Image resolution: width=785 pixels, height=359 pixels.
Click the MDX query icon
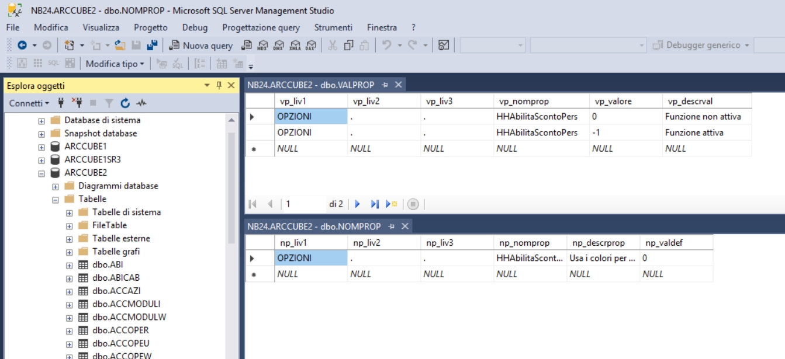pyautogui.click(x=263, y=46)
